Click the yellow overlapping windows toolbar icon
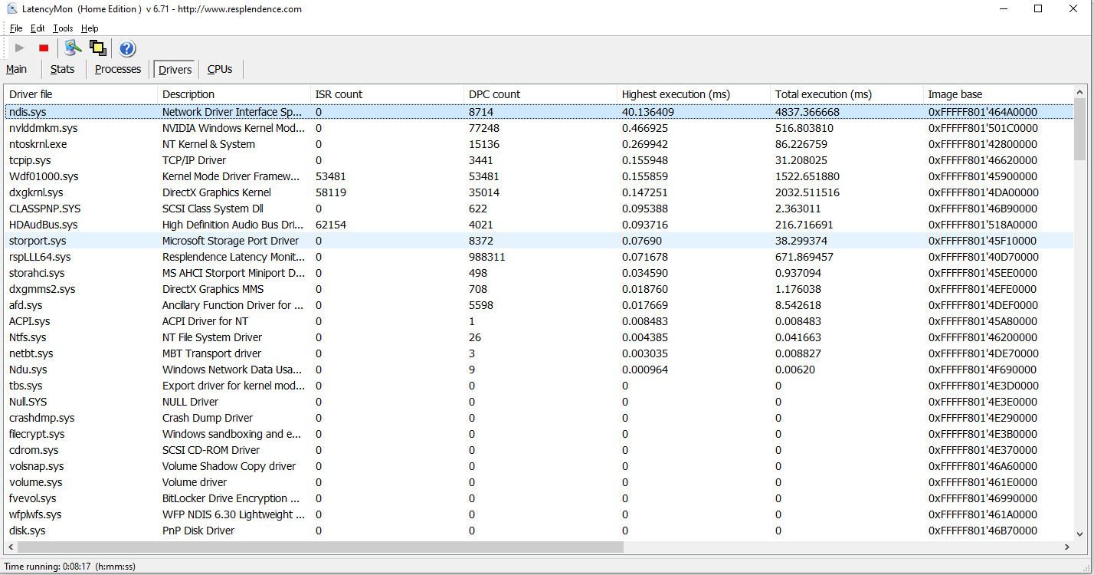This screenshot has height=575, width=1094. click(x=97, y=48)
